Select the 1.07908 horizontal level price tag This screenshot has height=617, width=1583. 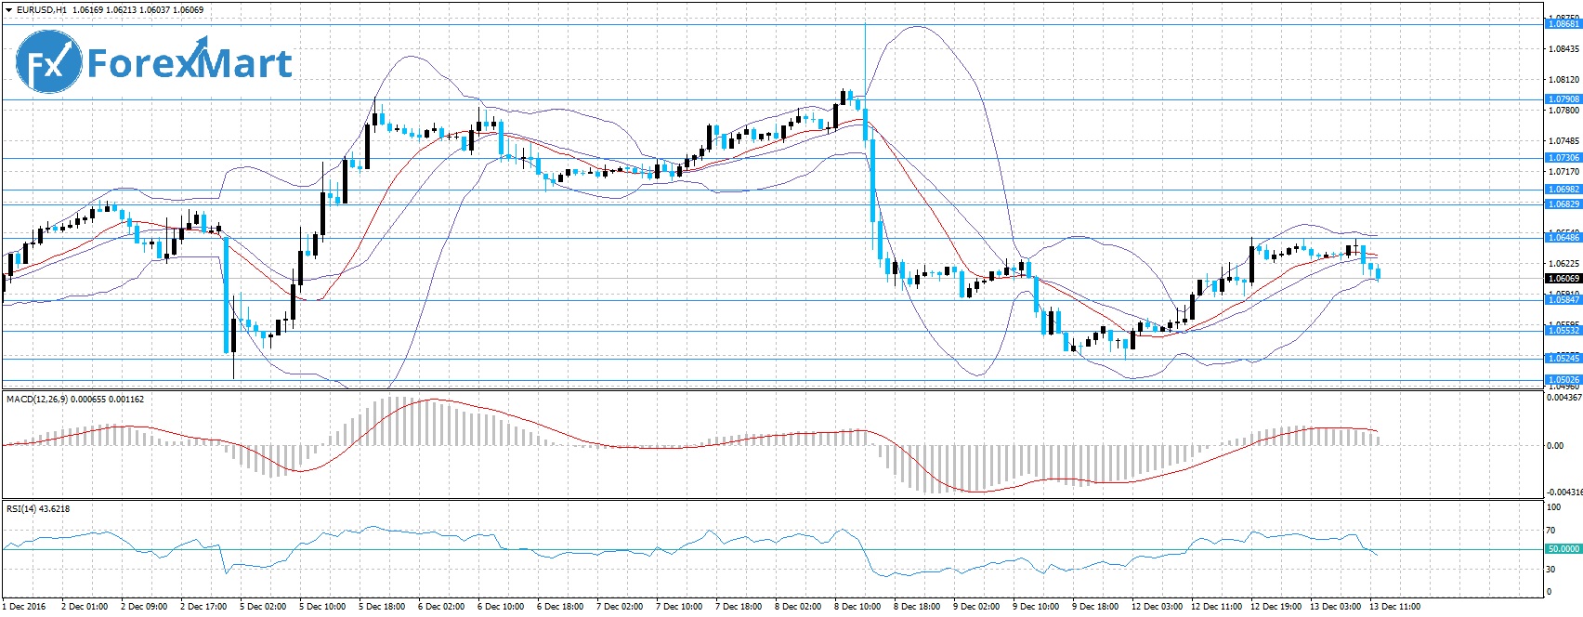(1563, 99)
